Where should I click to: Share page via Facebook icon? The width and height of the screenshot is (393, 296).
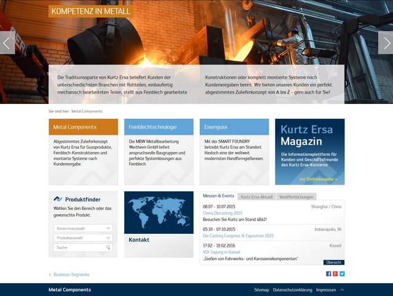point(328,274)
